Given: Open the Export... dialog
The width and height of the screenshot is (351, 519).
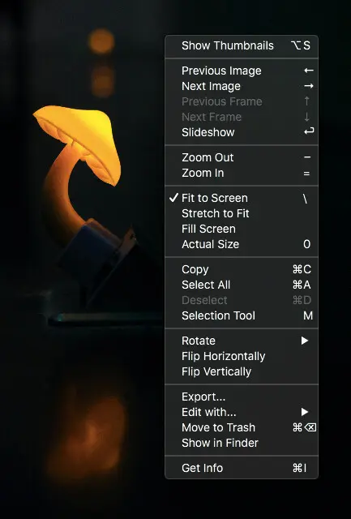Looking at the screenshot, I should (x=242, y=397).
